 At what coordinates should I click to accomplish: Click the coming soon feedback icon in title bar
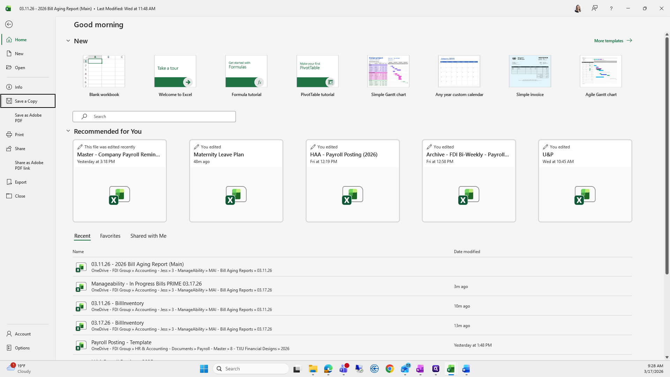click(x=595, y=8)
